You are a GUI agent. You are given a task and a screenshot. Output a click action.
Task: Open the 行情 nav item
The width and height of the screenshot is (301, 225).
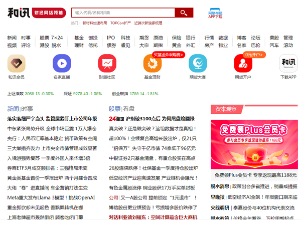click(x=209, y=38)
